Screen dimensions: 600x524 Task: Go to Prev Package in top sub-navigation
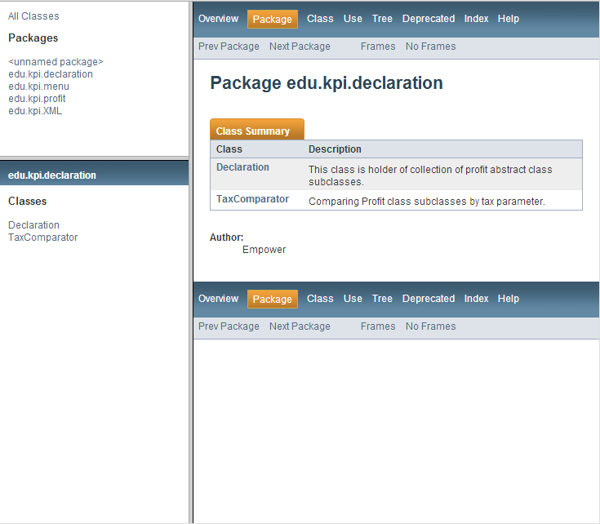pos(229,47)
